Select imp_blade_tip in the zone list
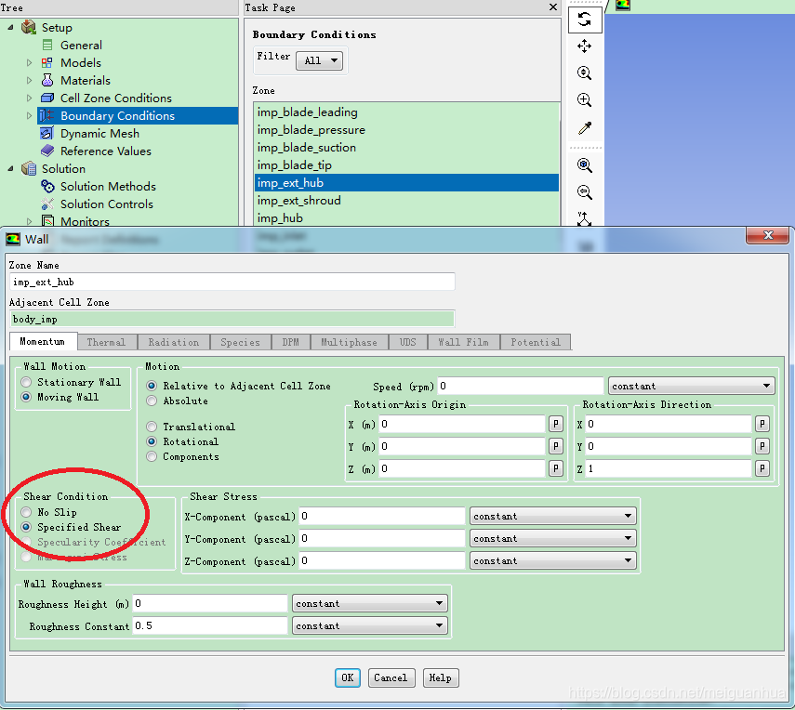 295,165
